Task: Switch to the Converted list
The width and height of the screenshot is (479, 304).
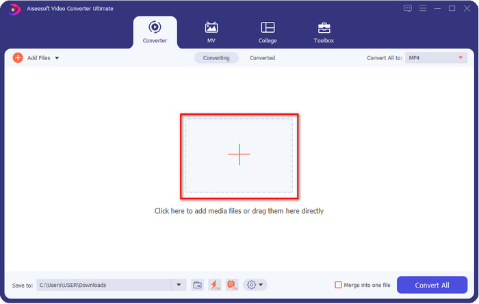Action: (x=262, y=58)
